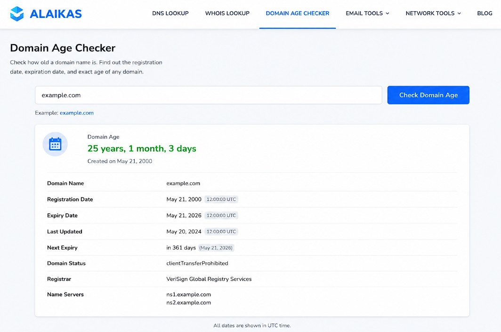Focus the domain name input field
This screenshot has height=332, width=501.
[208, 95]
